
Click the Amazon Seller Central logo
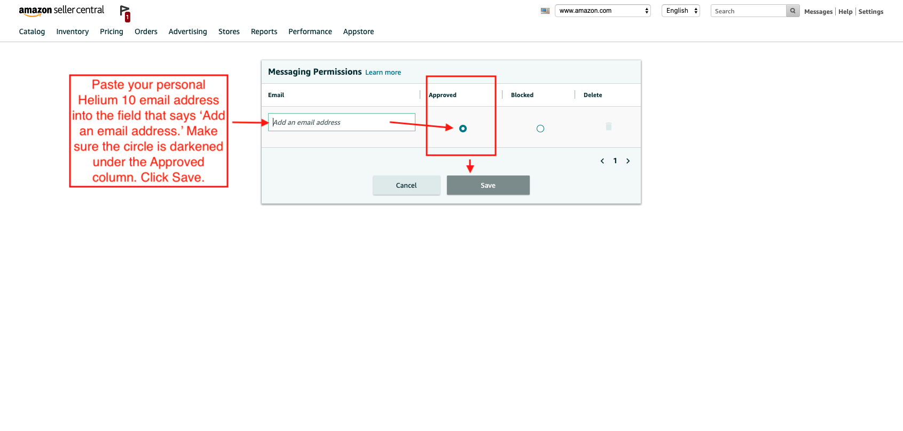pos(61,11)
